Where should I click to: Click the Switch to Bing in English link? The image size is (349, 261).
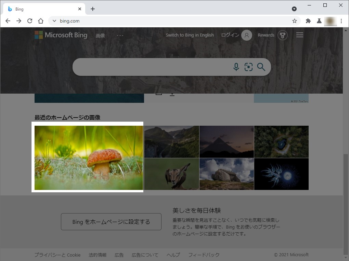click(190, 35)
